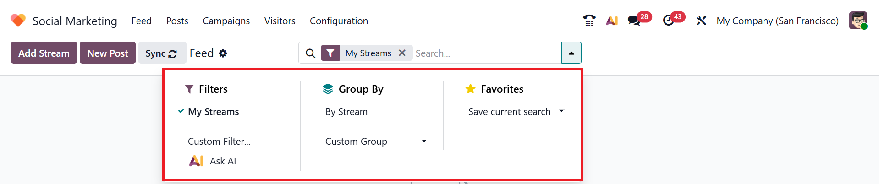
Task: Click the Feed settings gear icon
Action: click(223, 53)
